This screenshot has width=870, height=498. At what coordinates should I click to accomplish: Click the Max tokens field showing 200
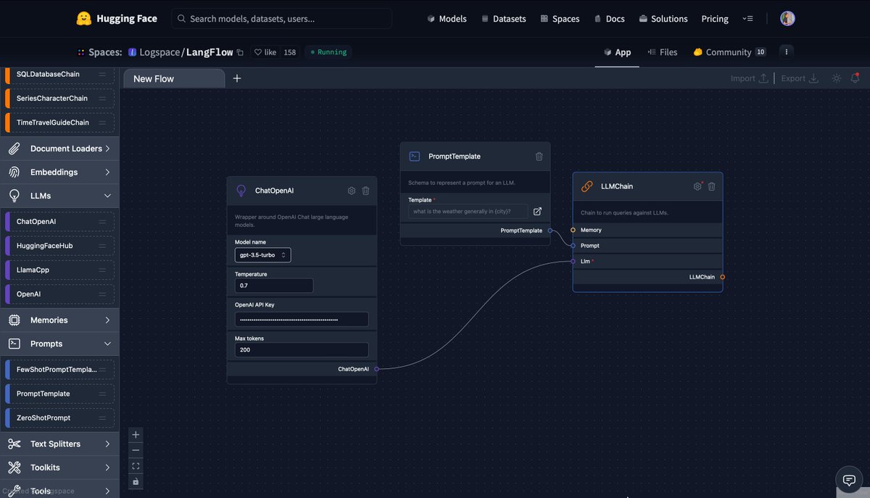pyautogui.click(x=302, y=350)
